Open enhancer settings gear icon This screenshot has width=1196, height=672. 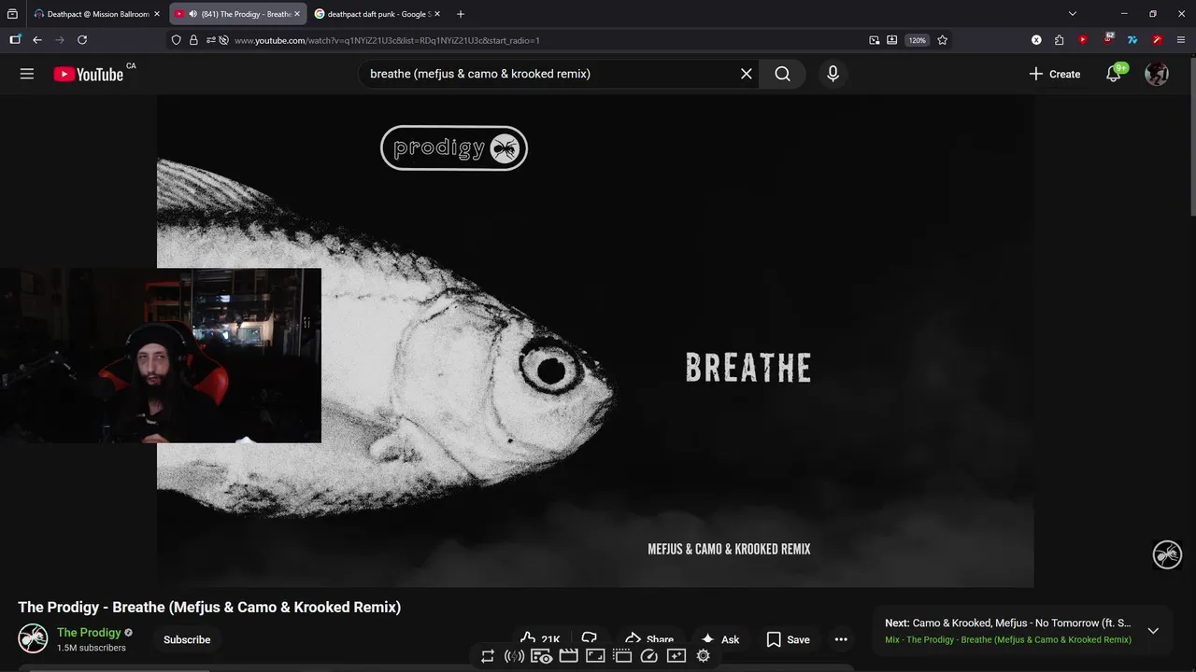point(704,656)
